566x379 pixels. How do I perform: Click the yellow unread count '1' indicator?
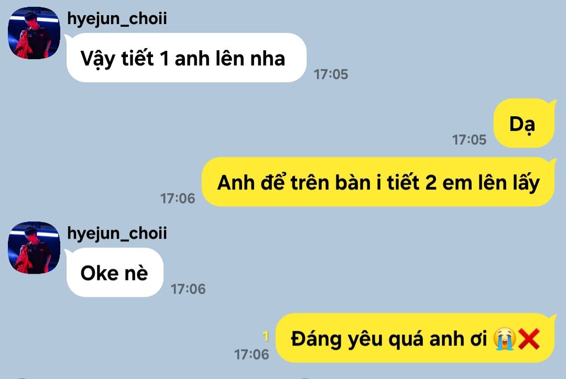pyautogui.click(x=266, y=336)
